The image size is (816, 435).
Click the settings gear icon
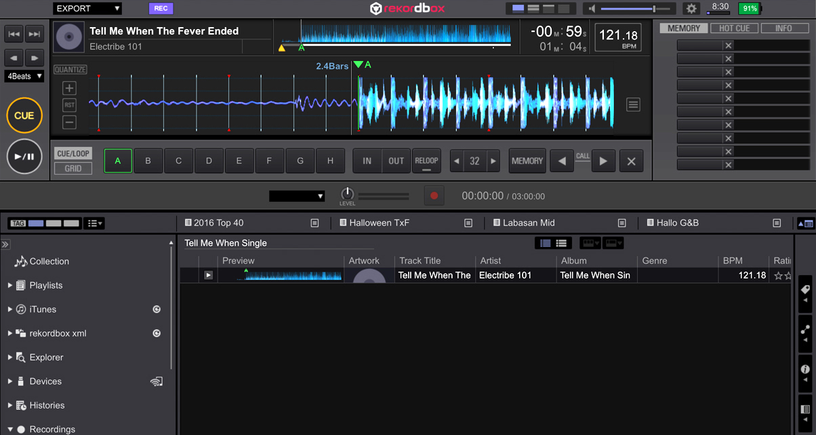691,9
